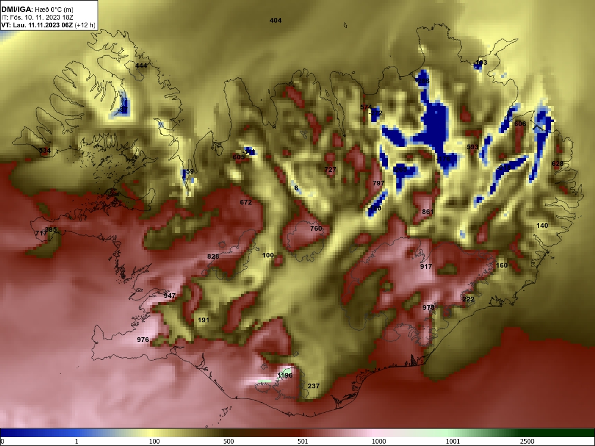Select the 593 label

[x=472, y=147]
